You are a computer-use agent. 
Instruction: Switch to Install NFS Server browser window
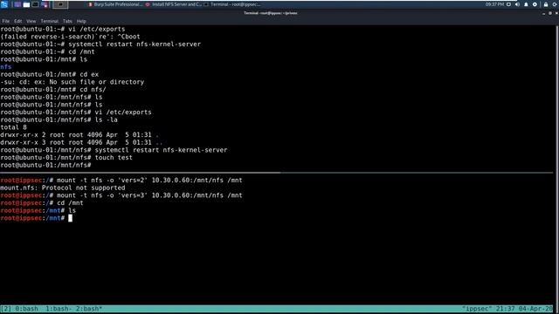click(x=174, y=4)
